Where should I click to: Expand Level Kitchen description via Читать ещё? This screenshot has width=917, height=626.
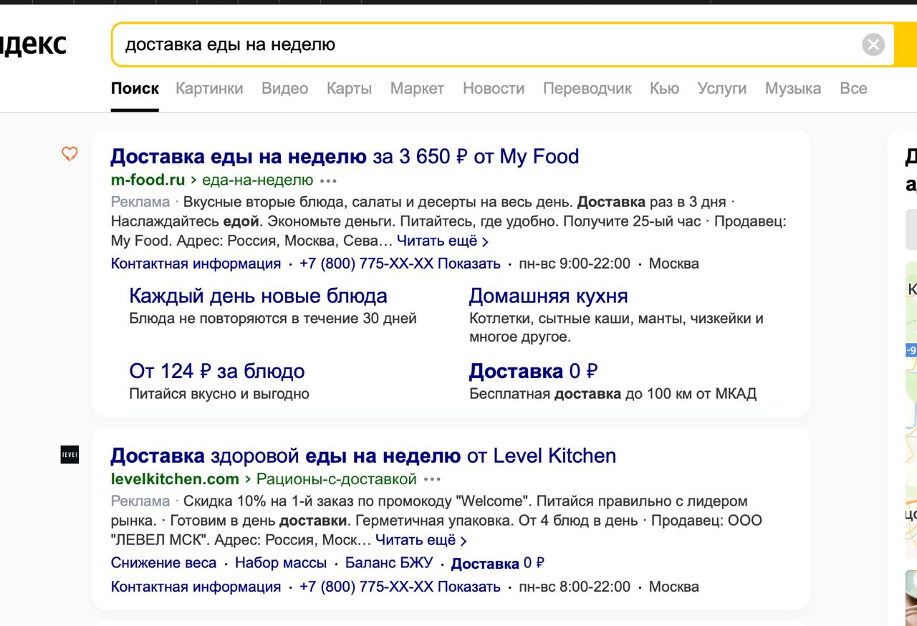(421, 540)
